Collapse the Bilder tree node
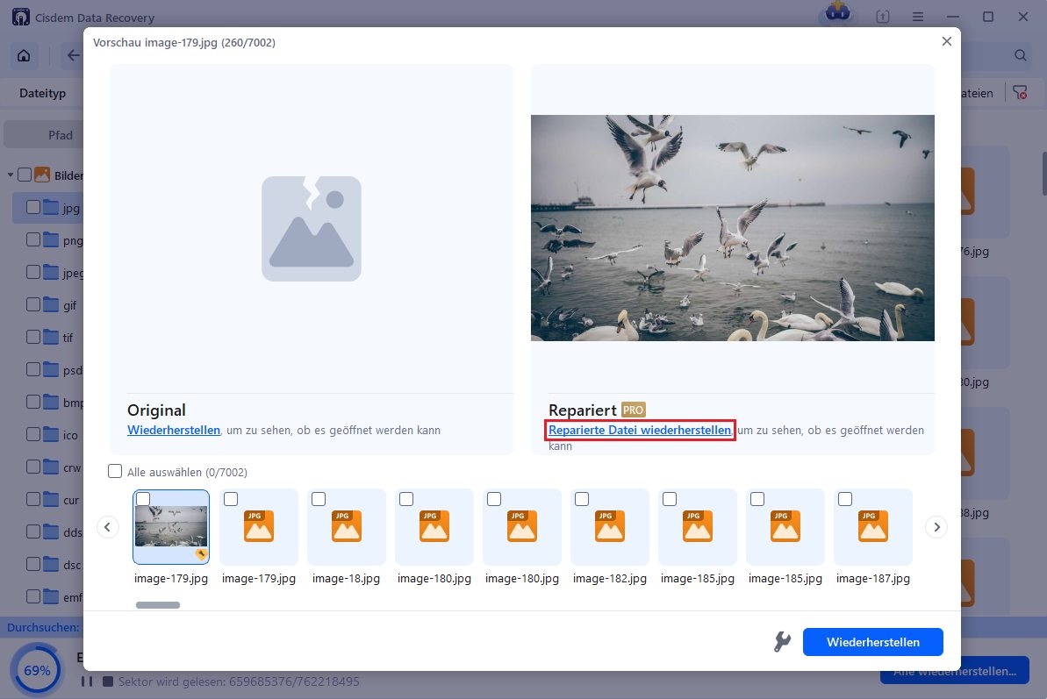Viewport: 1047px width, 699px height. coord(11,175)
